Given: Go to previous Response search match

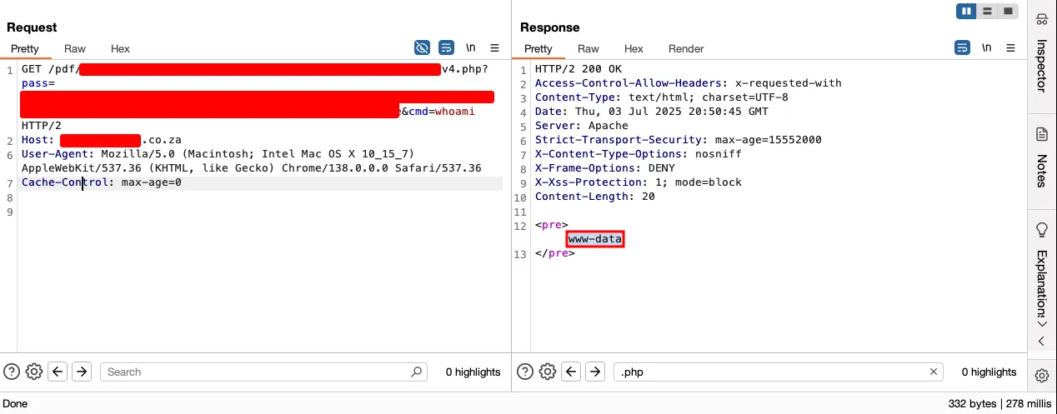Looking at the screenshot, I should tap(571, 372).
